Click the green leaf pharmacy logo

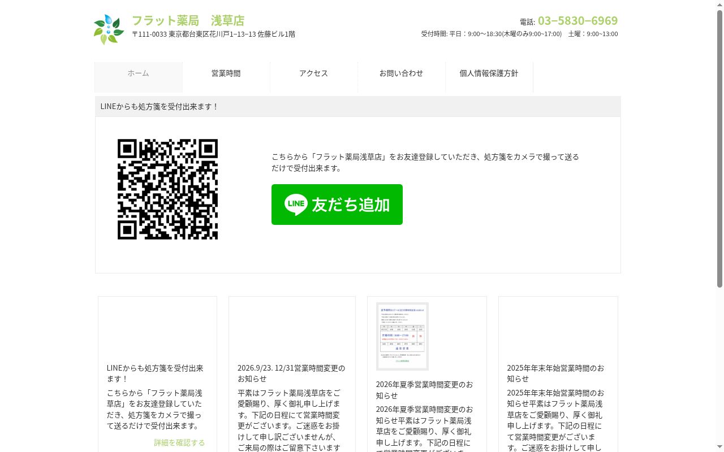pos(109,29)
